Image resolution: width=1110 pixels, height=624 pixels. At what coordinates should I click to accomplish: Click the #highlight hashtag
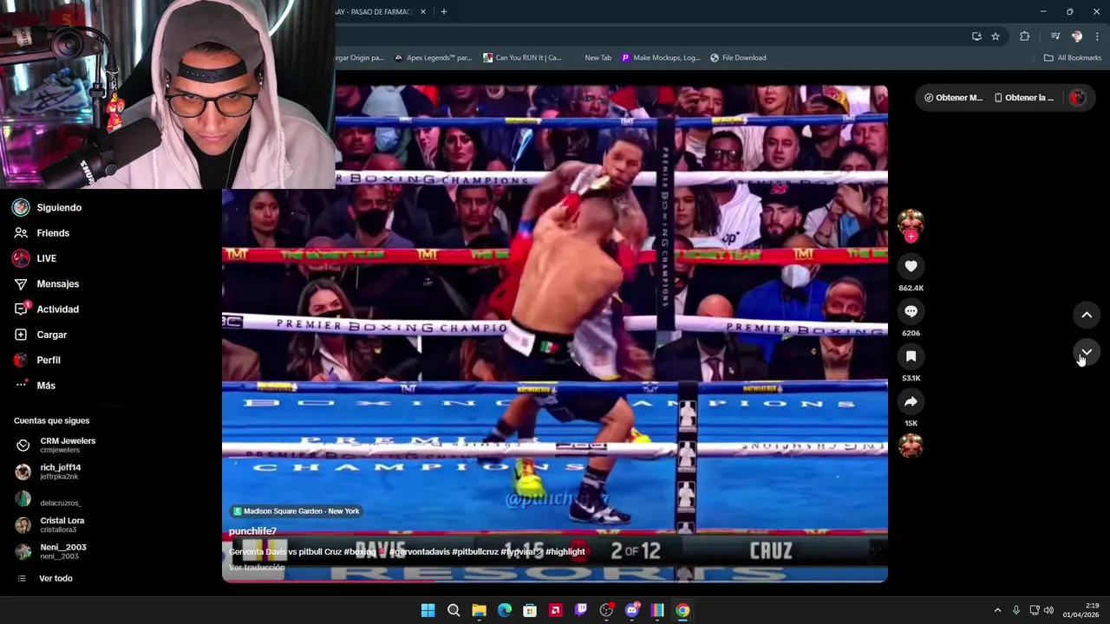click(565, 551)
